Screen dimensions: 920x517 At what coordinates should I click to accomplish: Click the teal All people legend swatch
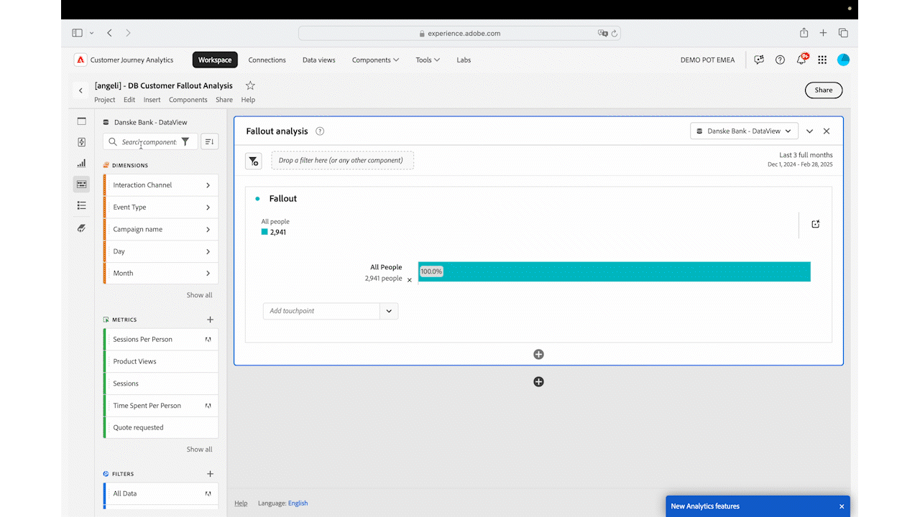(x=264, y=232)
